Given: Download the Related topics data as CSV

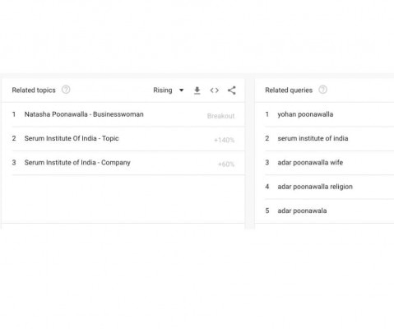Looking at the screenshot, I should 197,90.
